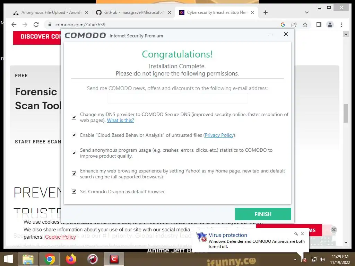355x266 pixels.
Task: Close the GitHub massgravel tab
Action: [x=169, y=13]
